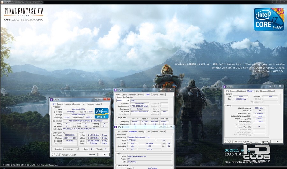
Task: Open SPD tab in Memory window
Action: 257,91
